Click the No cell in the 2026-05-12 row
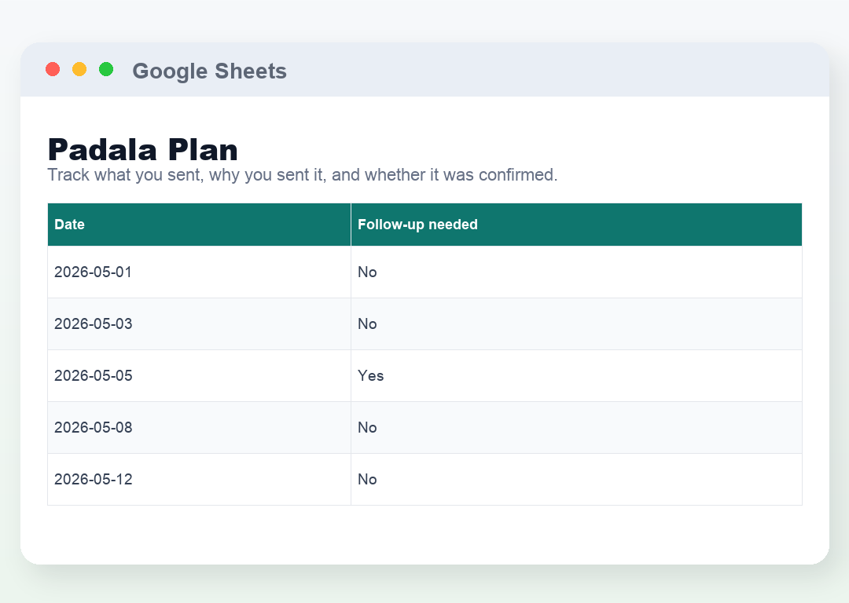 (577, 480)
